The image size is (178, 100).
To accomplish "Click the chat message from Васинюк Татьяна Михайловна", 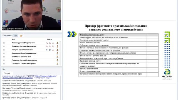I will click(28, 89).
